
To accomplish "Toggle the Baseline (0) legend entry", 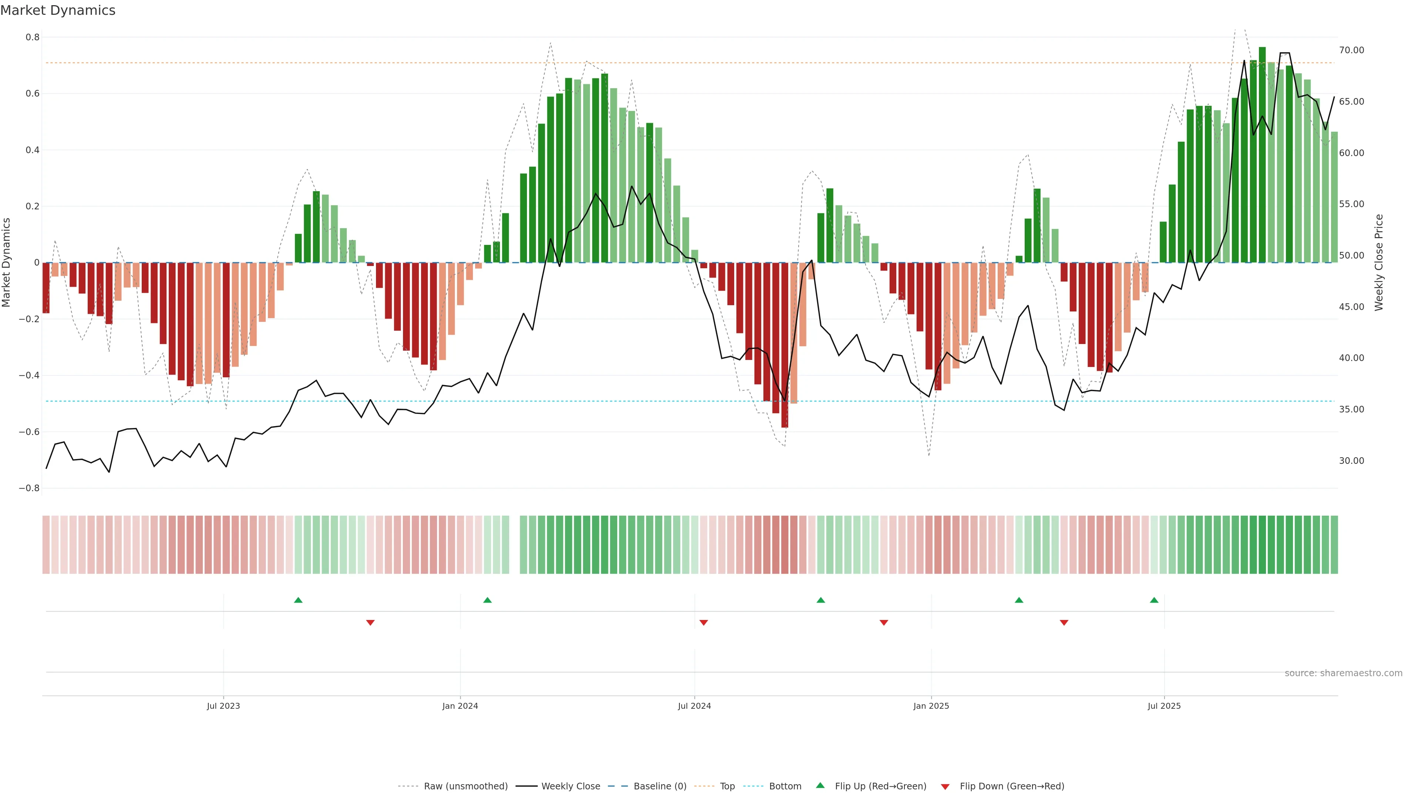I will tap(660, 786).
